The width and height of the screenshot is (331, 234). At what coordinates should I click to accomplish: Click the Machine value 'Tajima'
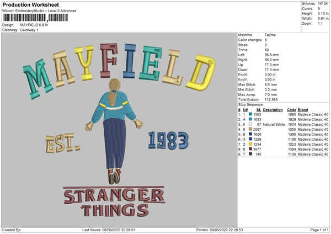270,35
